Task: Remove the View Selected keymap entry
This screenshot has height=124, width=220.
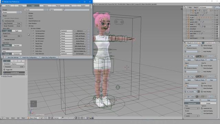Action: 88,54
